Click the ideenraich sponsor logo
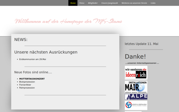Screen dimensions: 179x112 (x=136, y=73)
